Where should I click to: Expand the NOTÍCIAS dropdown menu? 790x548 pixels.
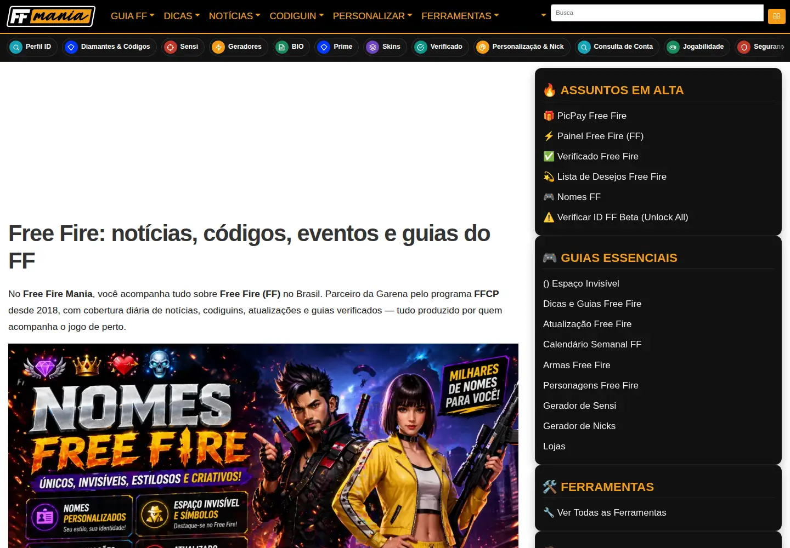(x=234, y=16)
